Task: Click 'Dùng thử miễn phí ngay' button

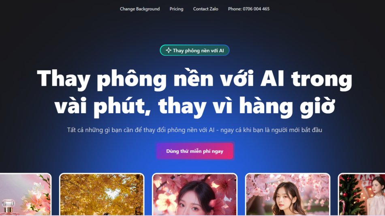Action: point(195,151)
